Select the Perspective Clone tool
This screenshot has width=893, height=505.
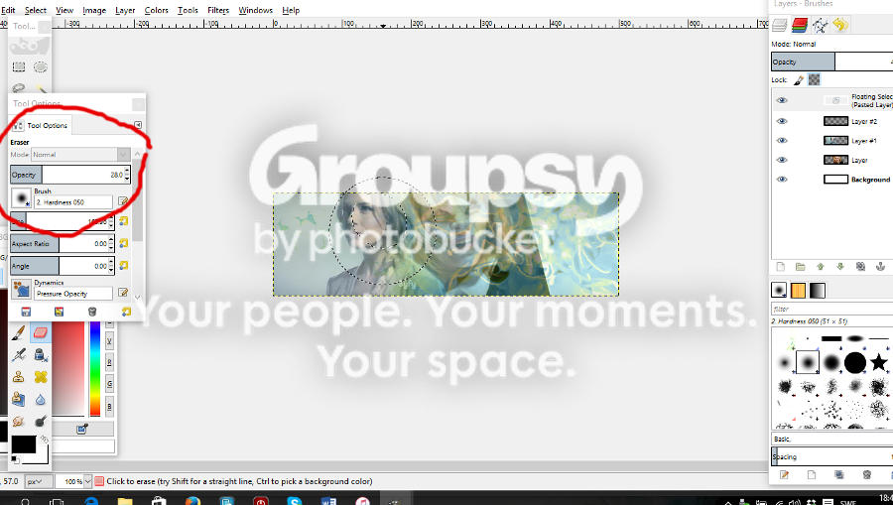pos(18,399)
